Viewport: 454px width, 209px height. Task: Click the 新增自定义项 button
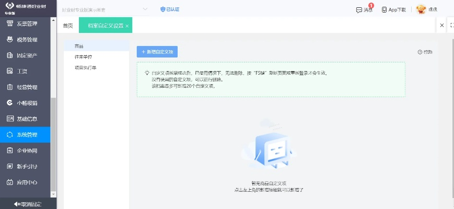[x=157, y=52]
